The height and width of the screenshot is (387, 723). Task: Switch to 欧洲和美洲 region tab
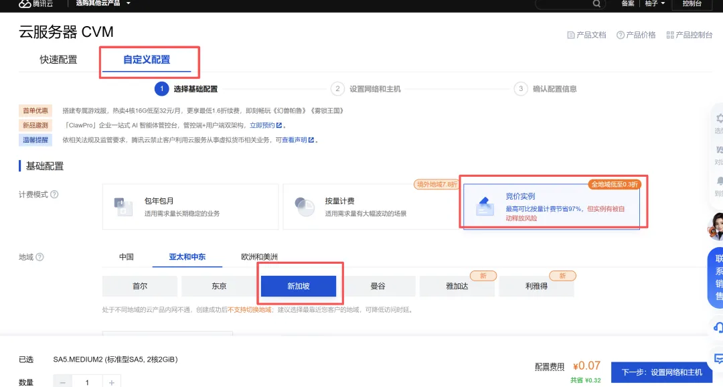pyautogui.click(x=259, y=257)
